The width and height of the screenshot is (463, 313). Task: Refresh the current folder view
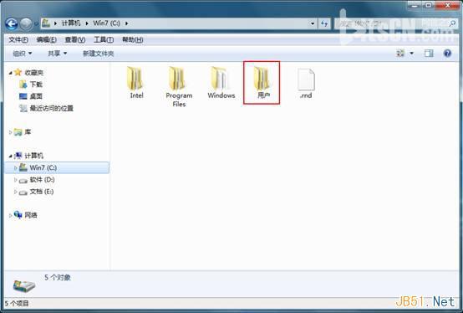[324, 23]
